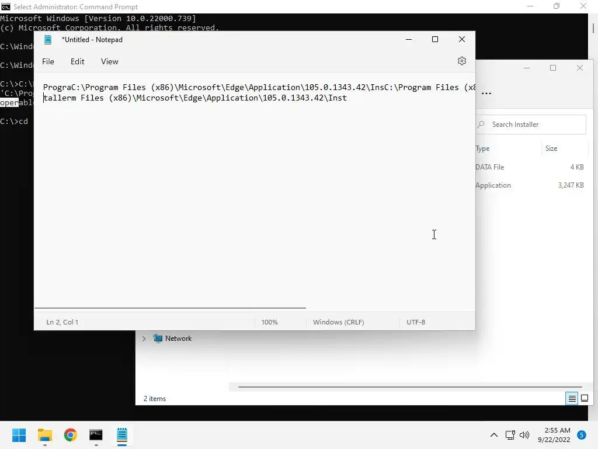Open Google Chrome from taskbar

pos(70,435)
